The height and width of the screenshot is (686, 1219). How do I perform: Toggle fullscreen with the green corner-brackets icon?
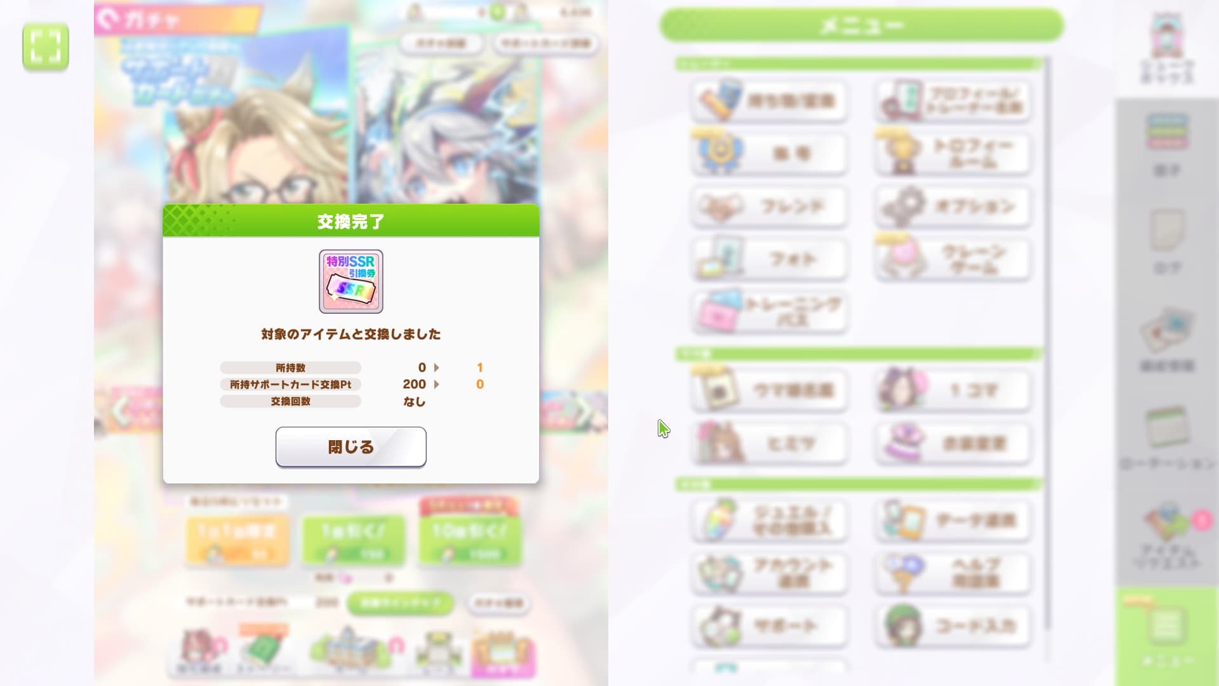pyautogui.click(x=46, y=46)
